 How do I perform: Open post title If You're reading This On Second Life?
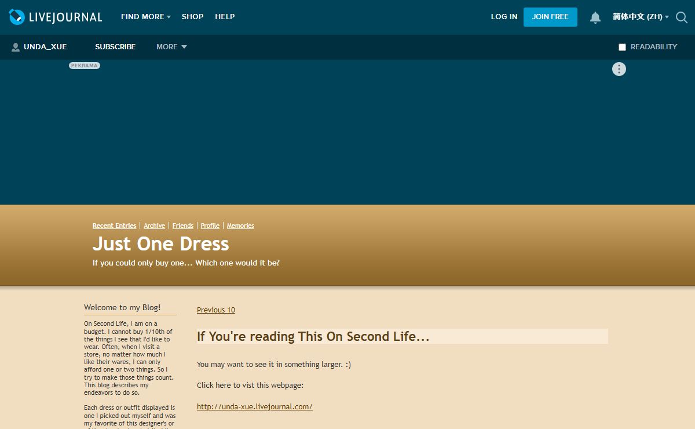[x=313, y=337]
